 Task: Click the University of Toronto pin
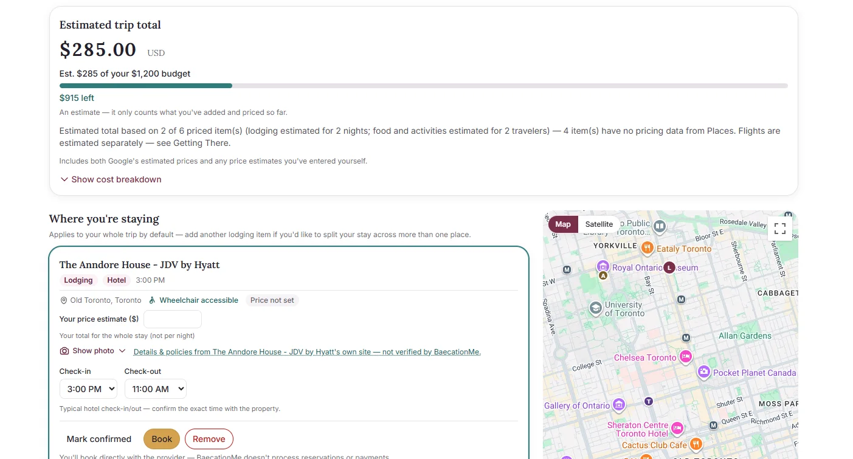click(x=596, y=308)
